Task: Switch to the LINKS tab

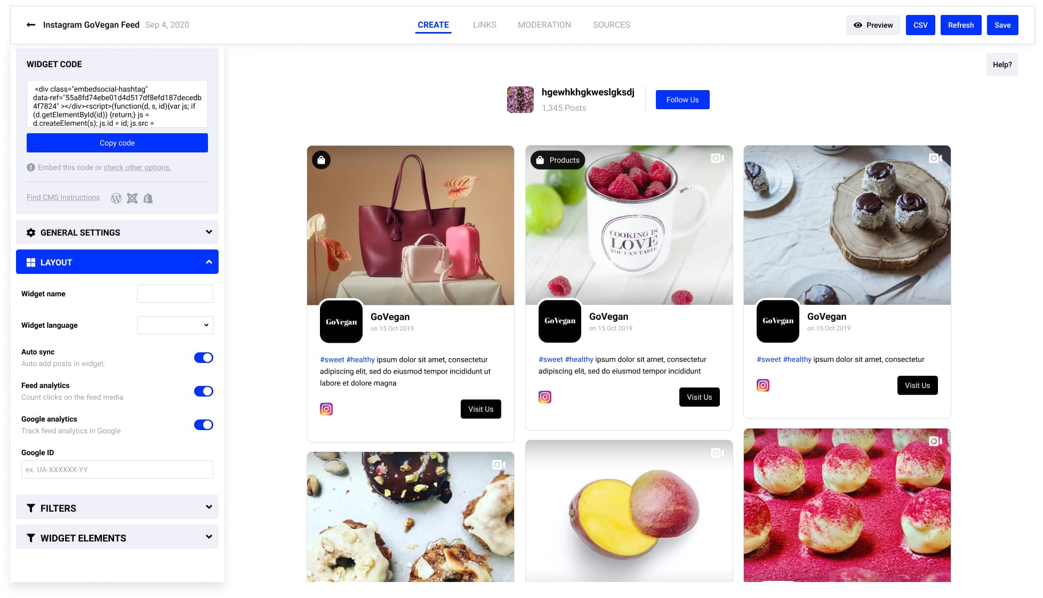Action: point(484,25)
